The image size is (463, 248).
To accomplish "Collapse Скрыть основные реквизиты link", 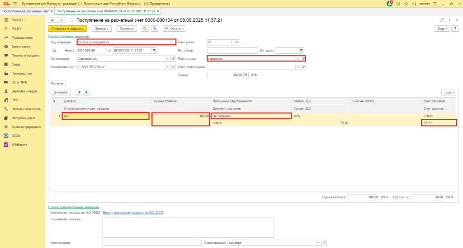I will point(69,36).
